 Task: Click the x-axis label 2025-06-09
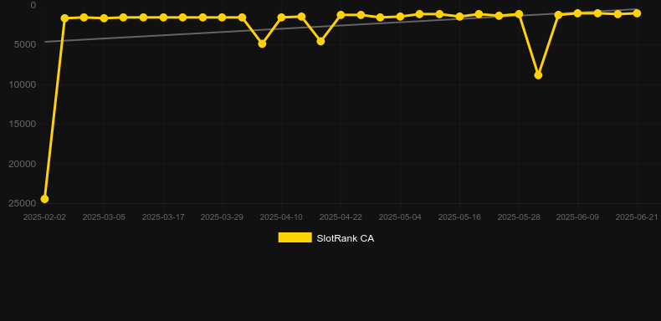(577, 217)
